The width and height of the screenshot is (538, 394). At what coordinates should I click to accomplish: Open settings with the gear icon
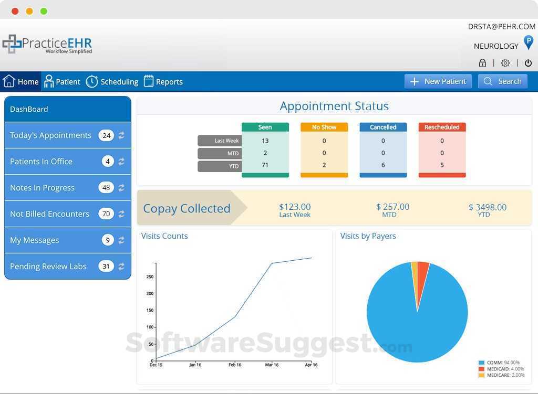(x=505, y=62)
